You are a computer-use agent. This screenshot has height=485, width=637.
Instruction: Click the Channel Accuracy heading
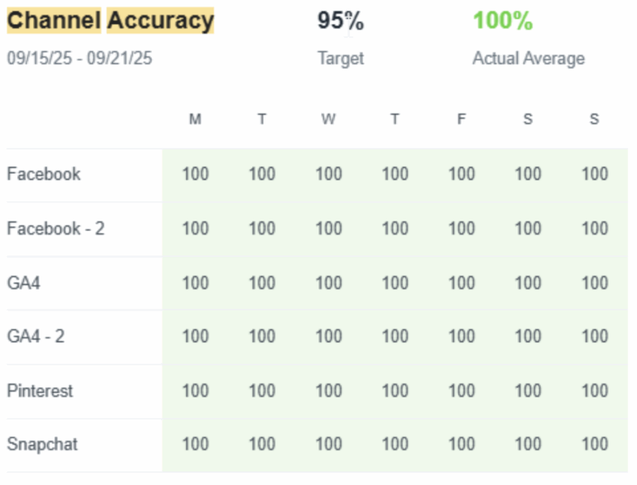point(111,21)
